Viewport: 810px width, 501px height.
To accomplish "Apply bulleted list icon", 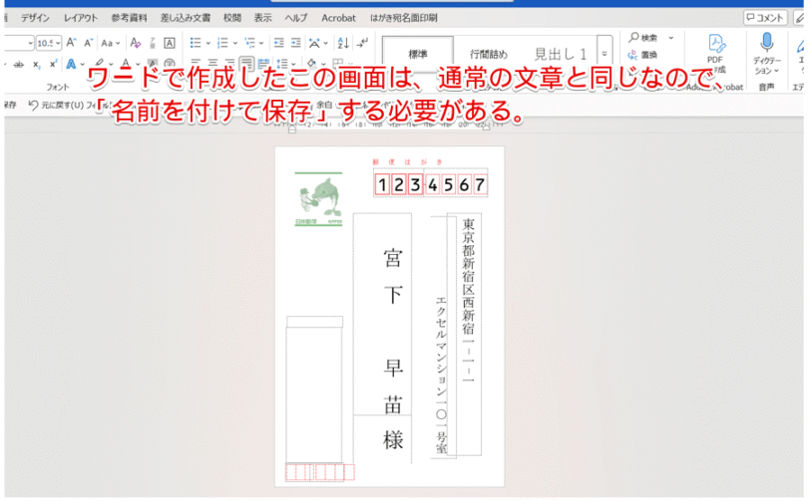I will [196, 43].
